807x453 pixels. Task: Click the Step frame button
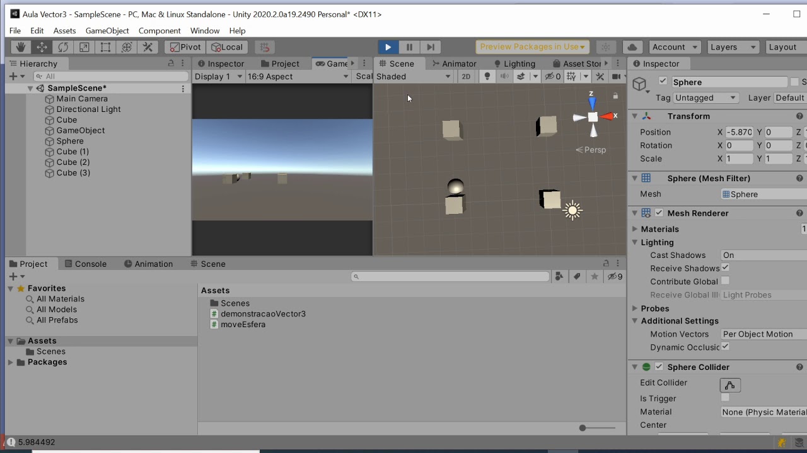pos(431,47)
